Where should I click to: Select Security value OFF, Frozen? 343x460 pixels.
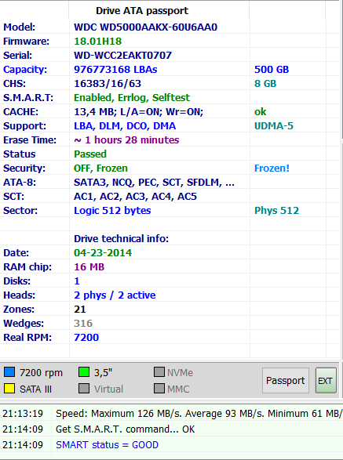tap(100, 168)
